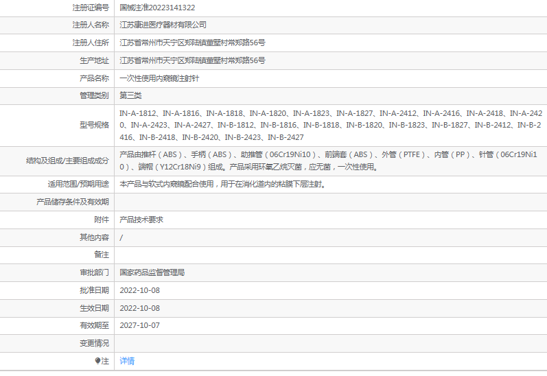Click the composition text starting with 产品由推杆

coord(329,161)
